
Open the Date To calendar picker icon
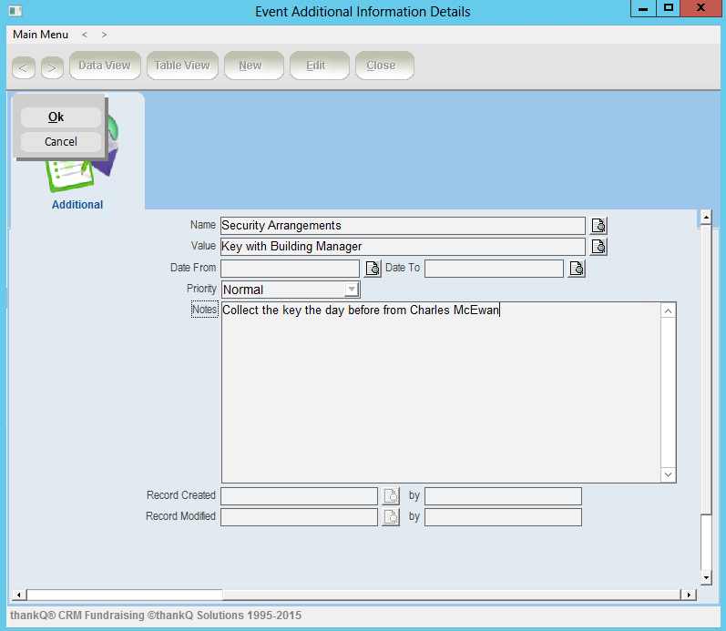(x=577, y=269)
